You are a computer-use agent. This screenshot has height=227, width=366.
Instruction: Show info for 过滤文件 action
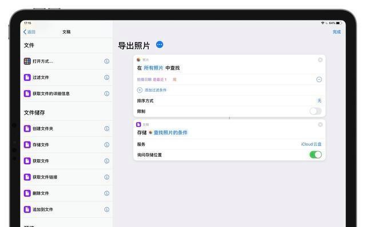107,78
